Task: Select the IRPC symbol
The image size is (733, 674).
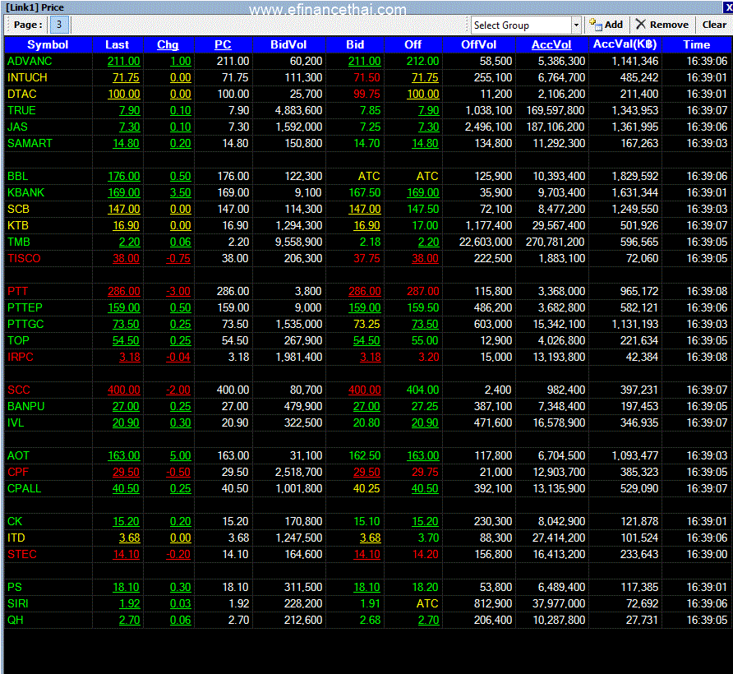Action: pos(20,357)
